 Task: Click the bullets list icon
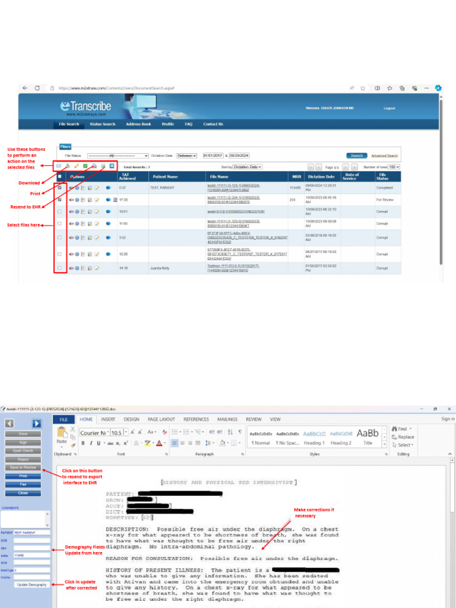pos(175,432)
